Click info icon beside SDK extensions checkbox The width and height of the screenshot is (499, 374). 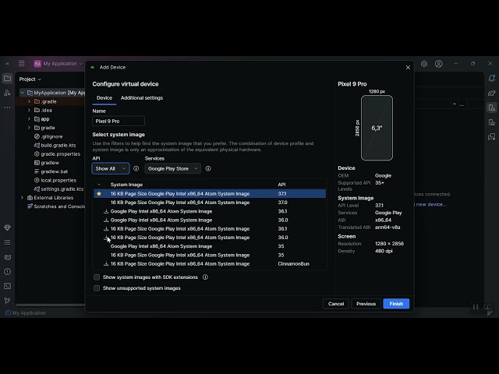click(205, 277)
